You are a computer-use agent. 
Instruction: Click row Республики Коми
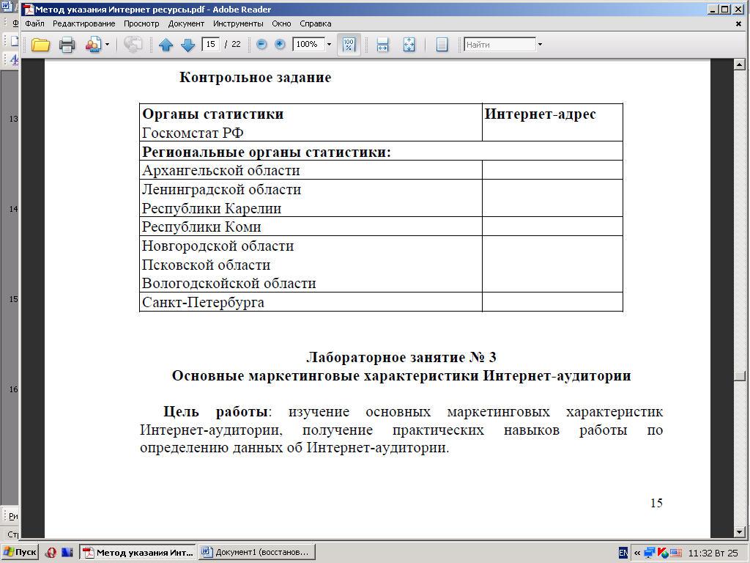click(311, 227)
